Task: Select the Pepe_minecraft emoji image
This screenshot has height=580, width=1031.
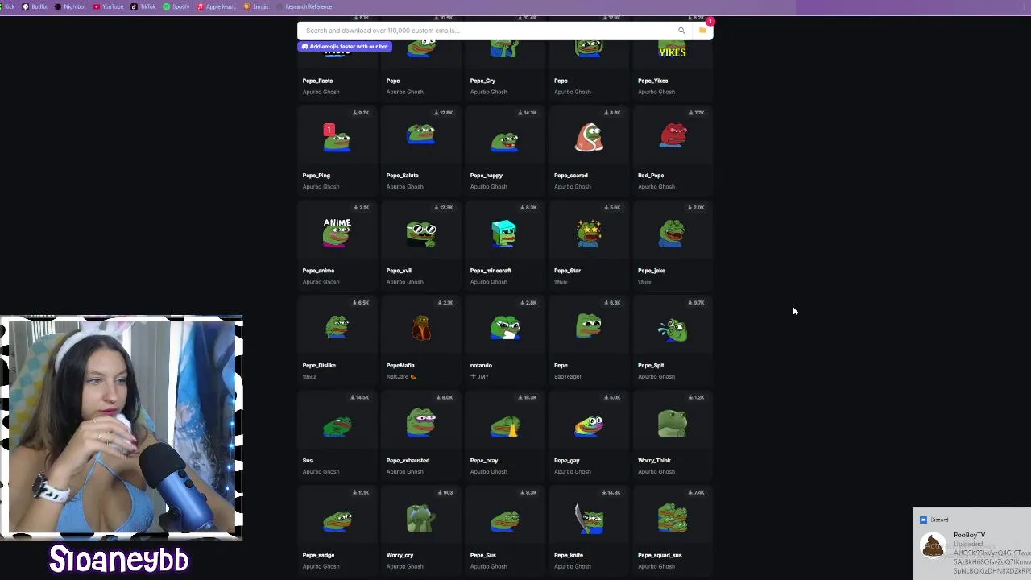Action: tap(504, 233)
